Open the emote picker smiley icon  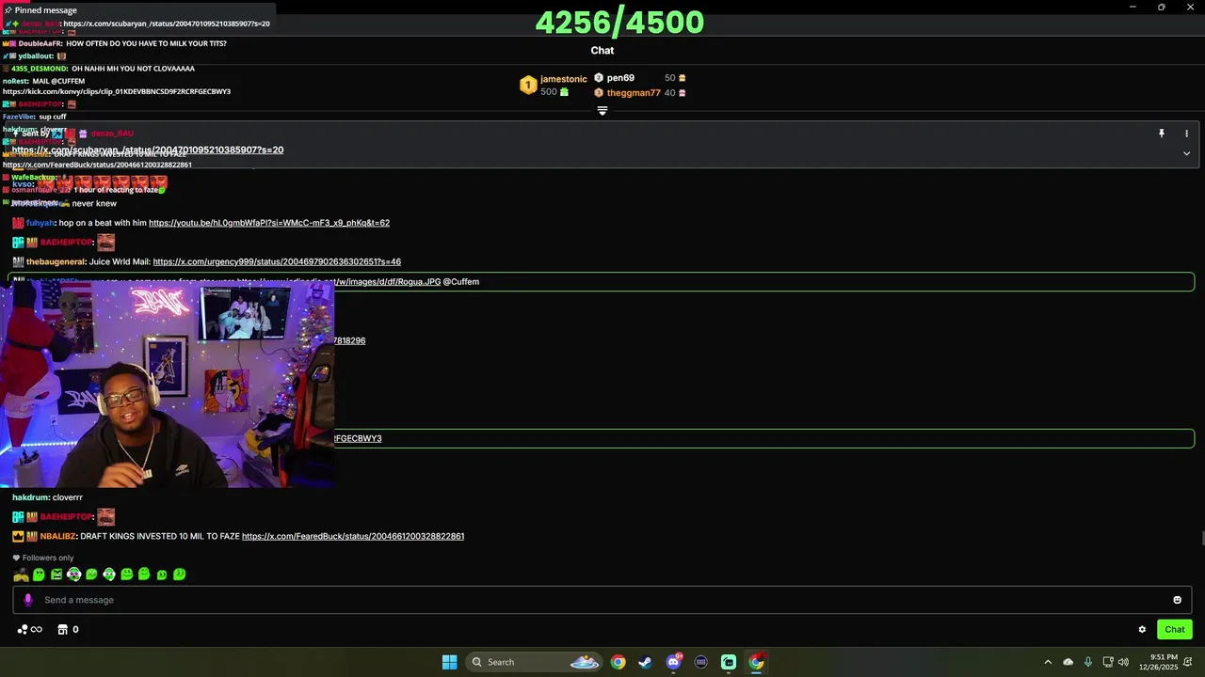point(1177,600)
